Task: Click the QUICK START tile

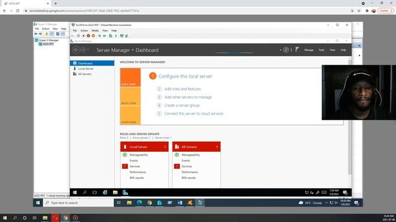Action: pos(131,78)
